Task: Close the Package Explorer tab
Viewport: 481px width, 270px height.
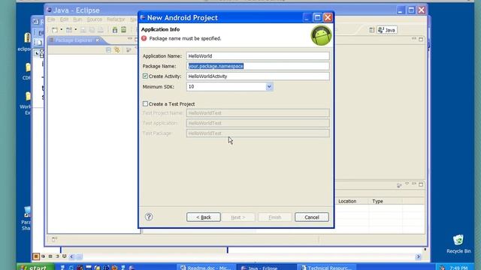Action: click(x=98, y=40)
